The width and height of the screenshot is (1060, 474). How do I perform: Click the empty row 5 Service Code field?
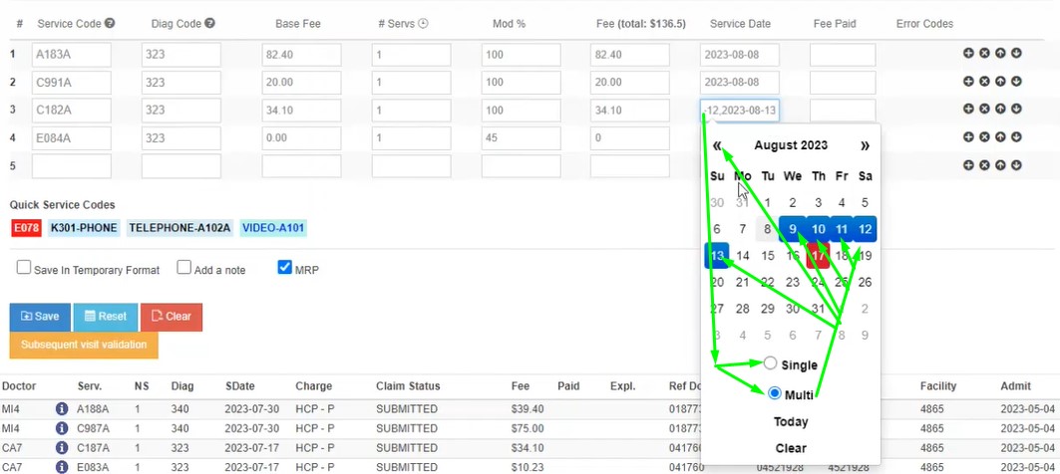(x=72, y=166)
